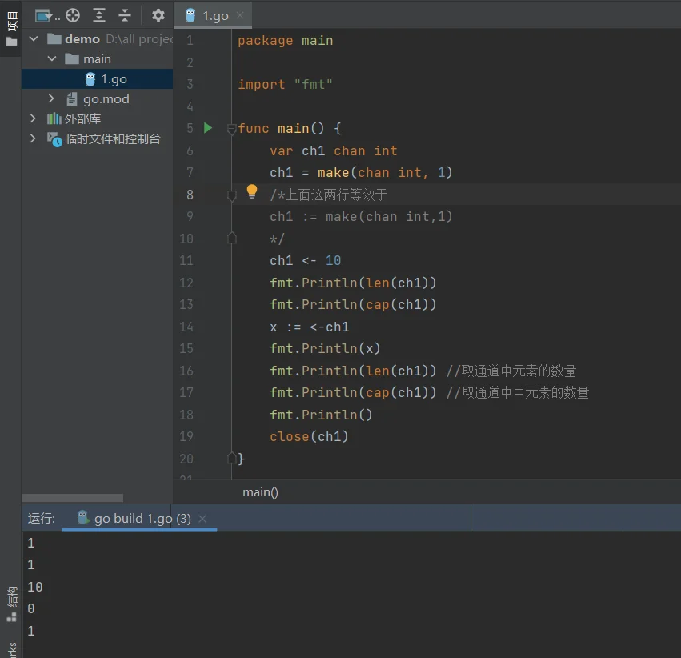Click the yellow lightbulb intention icon
Viewport: 681px width, 658px height.
click(x=251, y=191)
